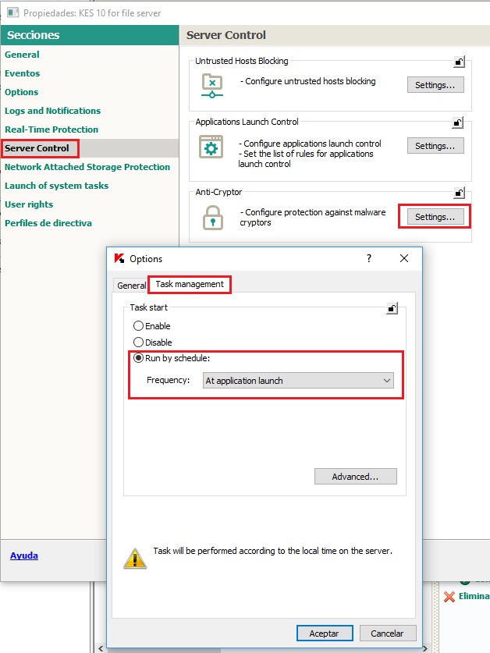Viewport: 490px width, 653px height.
Task: Select the Disable radio button
Action: pos(138,342)
